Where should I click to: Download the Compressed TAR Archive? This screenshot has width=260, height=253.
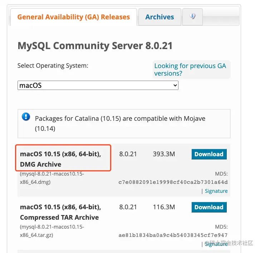point(209,207)
